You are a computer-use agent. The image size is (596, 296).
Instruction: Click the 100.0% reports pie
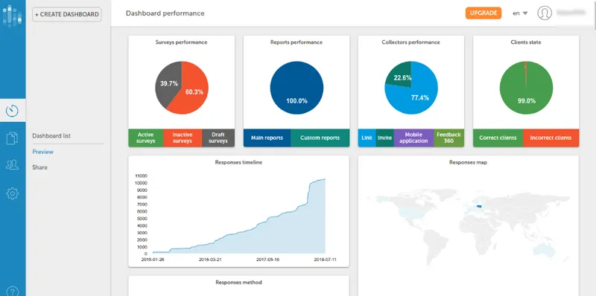(x=297, y=88)
